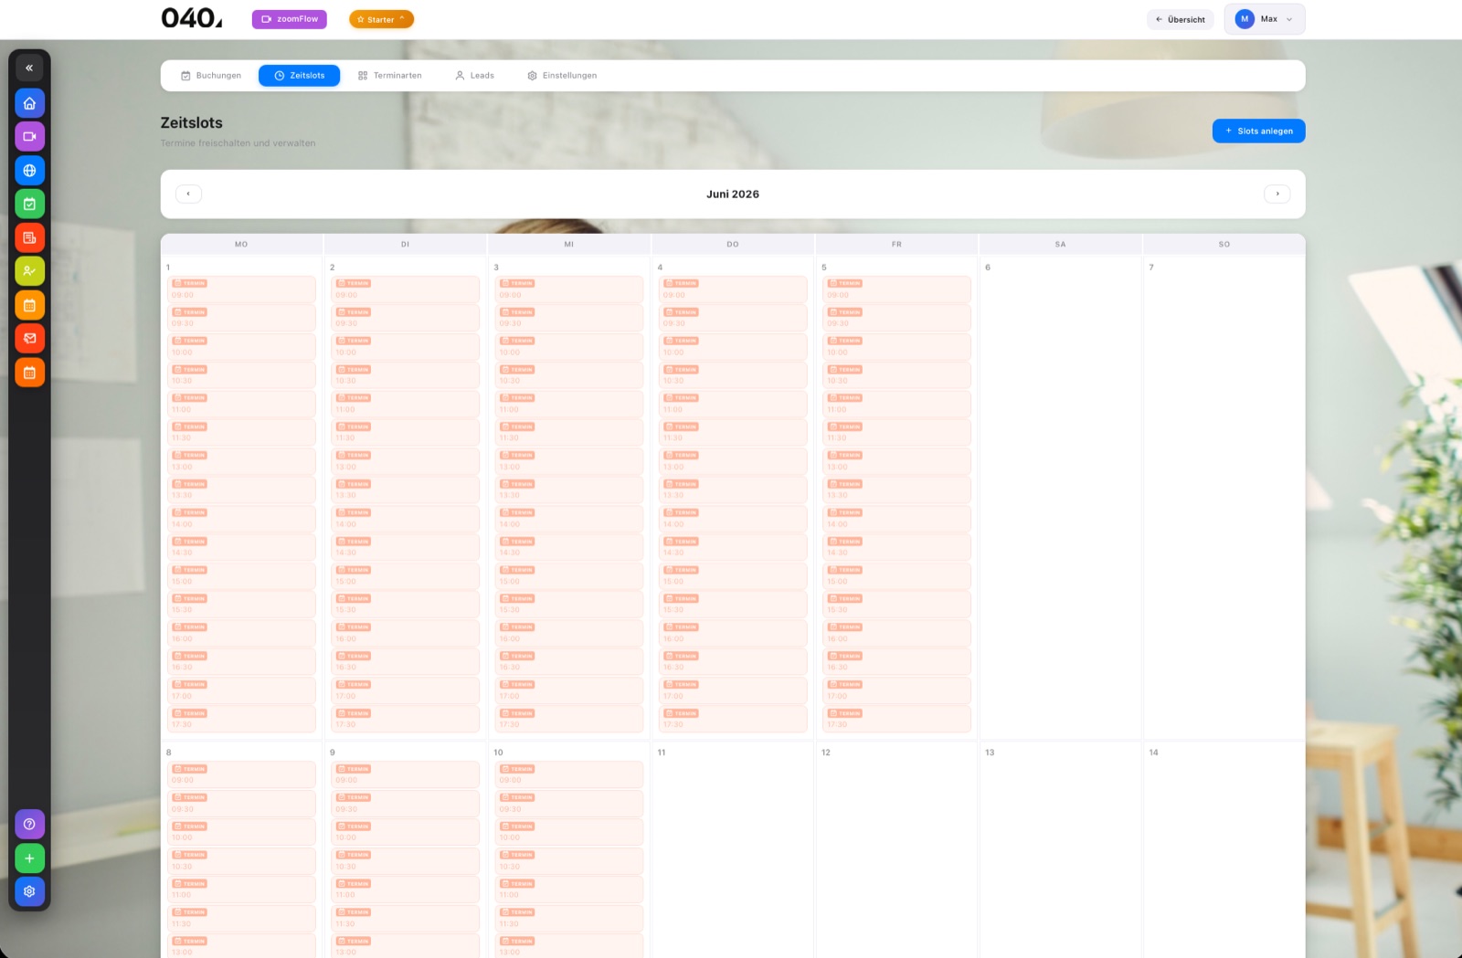Switch to the Buchungen tab
Screen dimensions: 1462x958
[211, 76]
